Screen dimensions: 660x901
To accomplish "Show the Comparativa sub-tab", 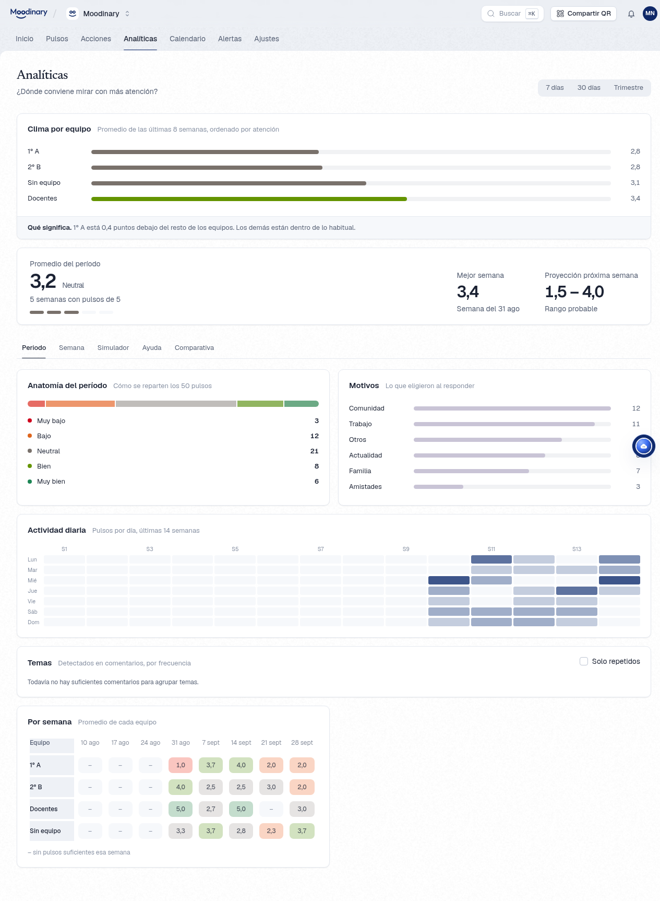I will (194, 348).
